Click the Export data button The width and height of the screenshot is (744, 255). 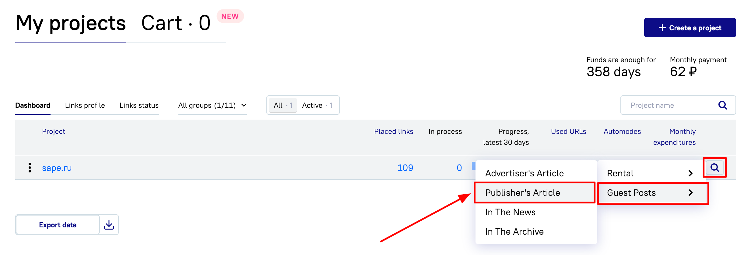(58, 225)
